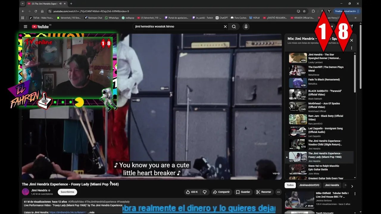381x214 pixels.
Task: Click the browser address bar URL
Action: [91, 11]
